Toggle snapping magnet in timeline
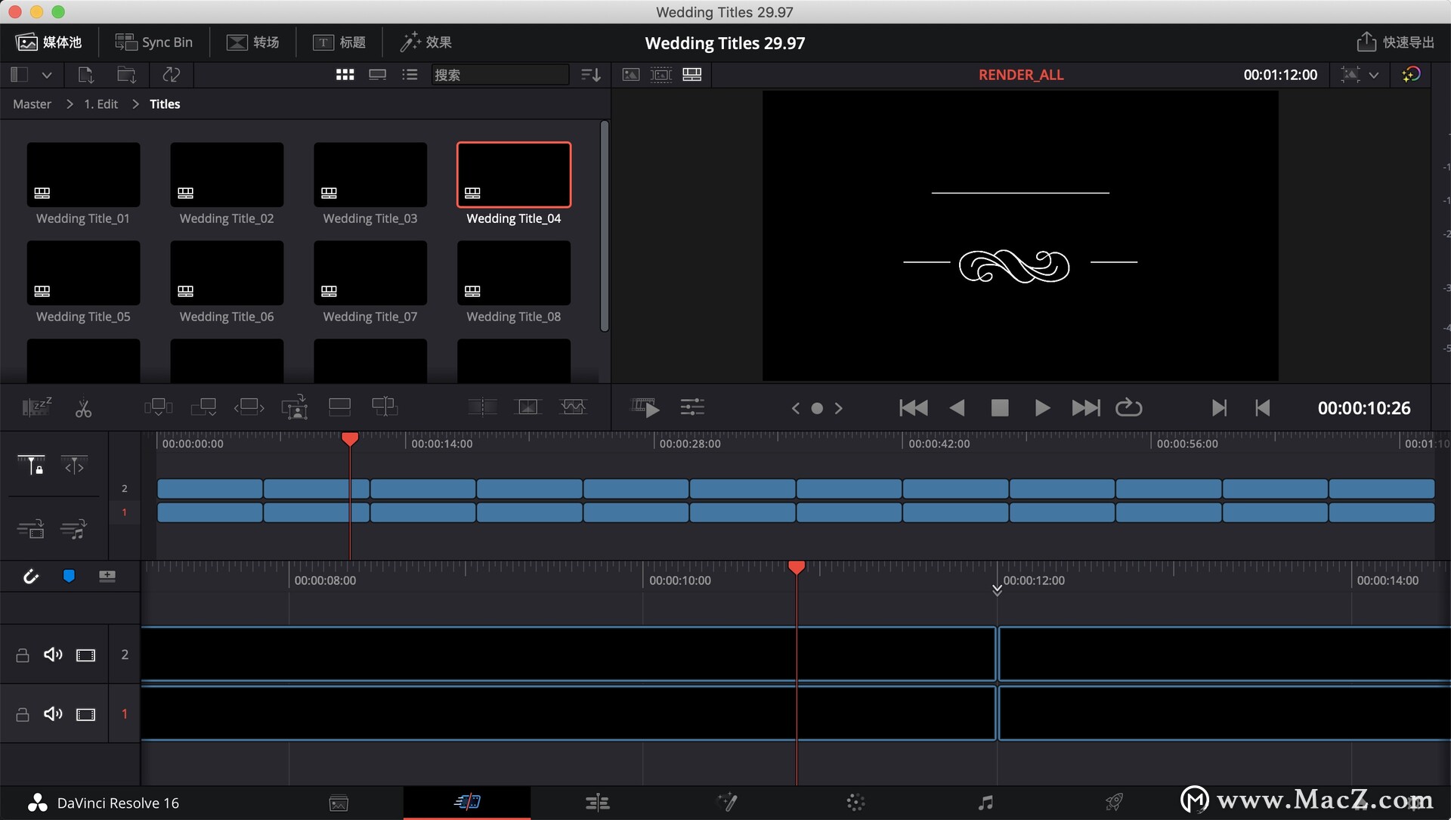 point(30,577)
